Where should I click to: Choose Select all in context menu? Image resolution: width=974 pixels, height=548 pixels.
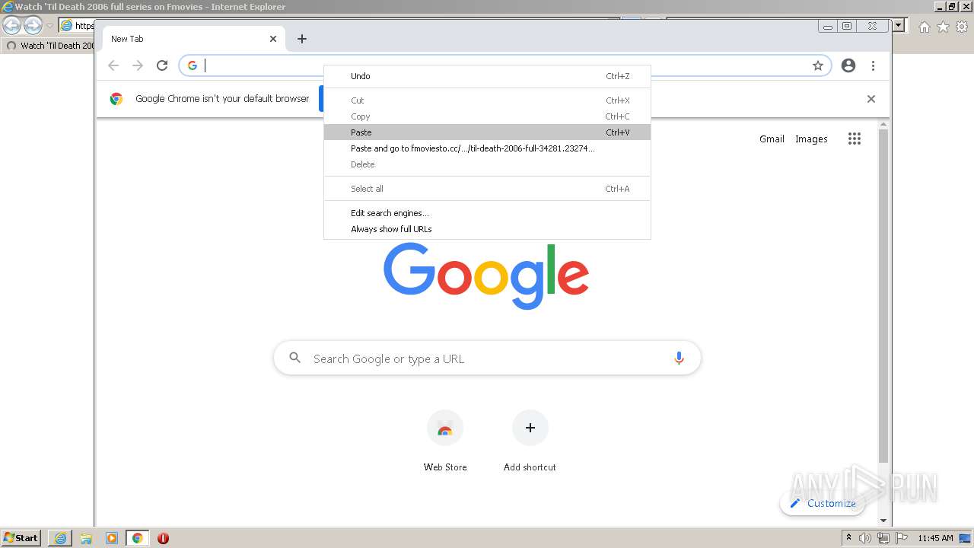[487, 189]
